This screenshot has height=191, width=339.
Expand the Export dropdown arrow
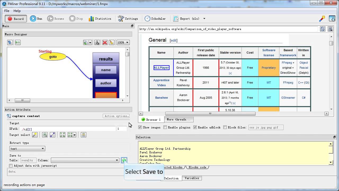pos(204,19)
